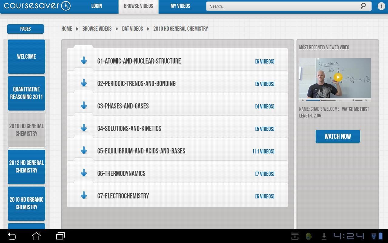Open G6-Thermodynamics title
This screenshot has height=243, width=388.
pos(121,173)
